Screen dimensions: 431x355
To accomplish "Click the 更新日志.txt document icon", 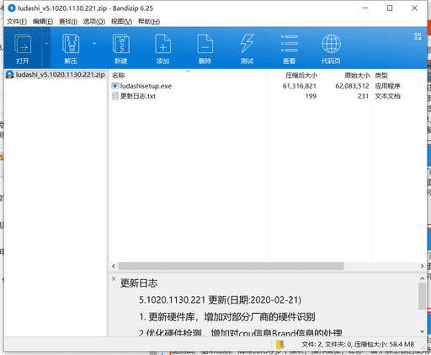I will [x=115, y=96].
